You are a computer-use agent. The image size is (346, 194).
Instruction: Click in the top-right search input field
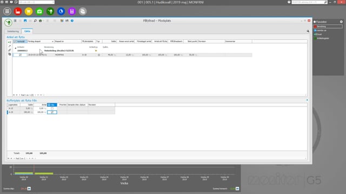click(x=308, y=2)
